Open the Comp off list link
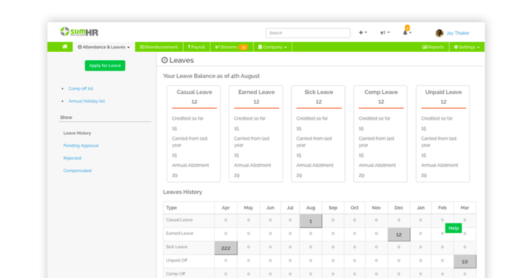Viewport: 532px width, 278px height. (80, 89)
